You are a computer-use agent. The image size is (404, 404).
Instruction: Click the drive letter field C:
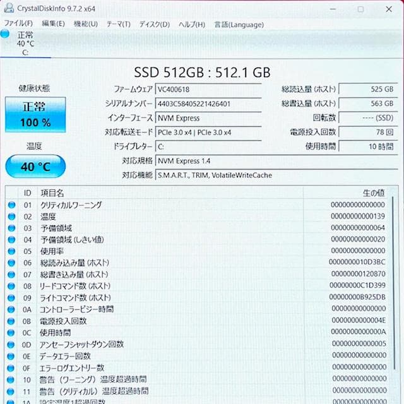pos(208,146)
